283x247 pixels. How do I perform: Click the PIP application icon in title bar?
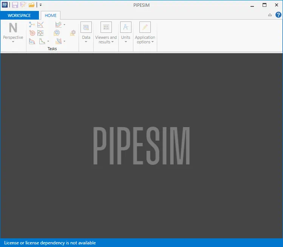tap(5, 5)
